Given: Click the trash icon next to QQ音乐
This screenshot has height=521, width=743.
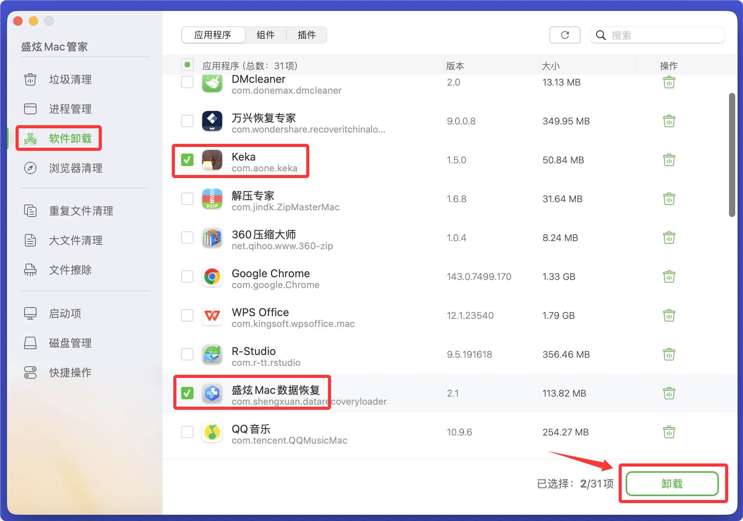Looking at the screenshot, I should click(669, 432).
